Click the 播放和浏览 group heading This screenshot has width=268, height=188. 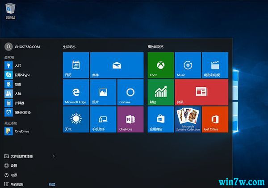pos(155,47)
